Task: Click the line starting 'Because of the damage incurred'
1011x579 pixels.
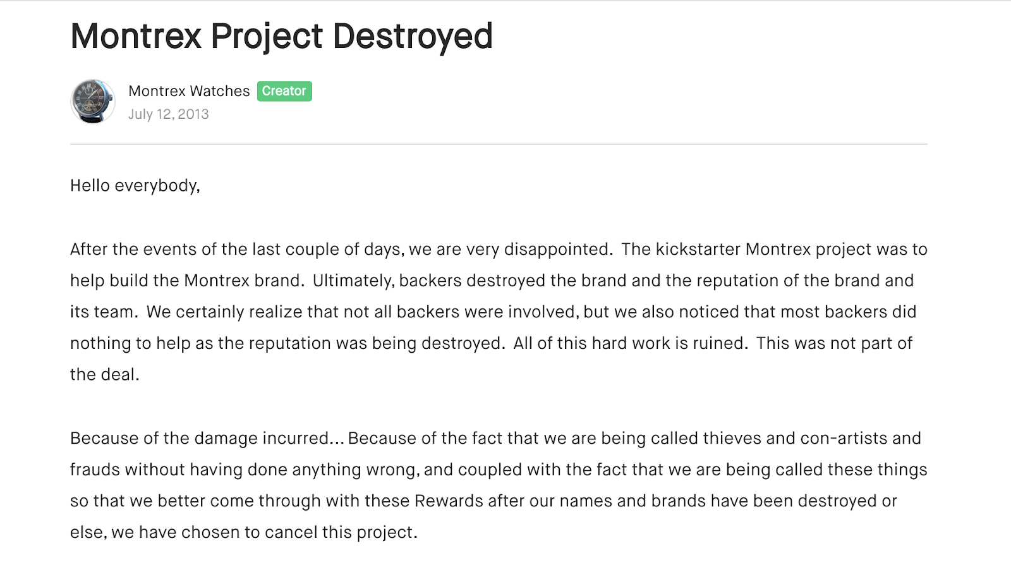Action: tap(495, 439)
